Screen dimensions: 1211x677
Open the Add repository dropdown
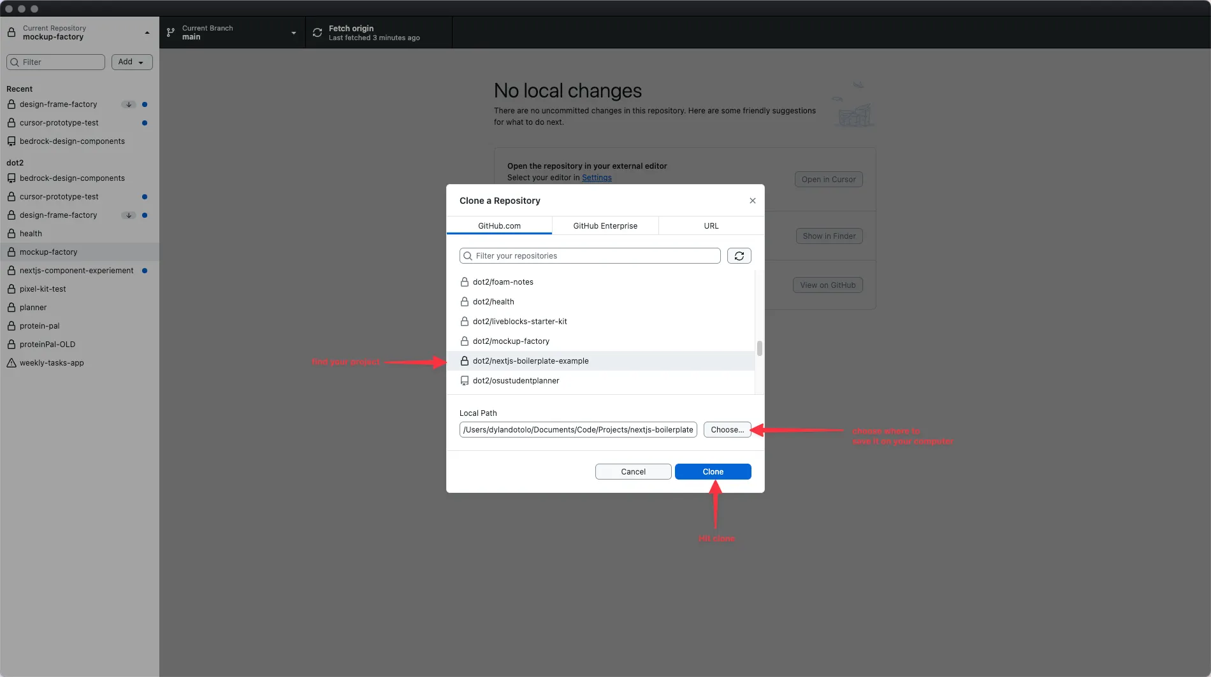[x=132, y=62]
